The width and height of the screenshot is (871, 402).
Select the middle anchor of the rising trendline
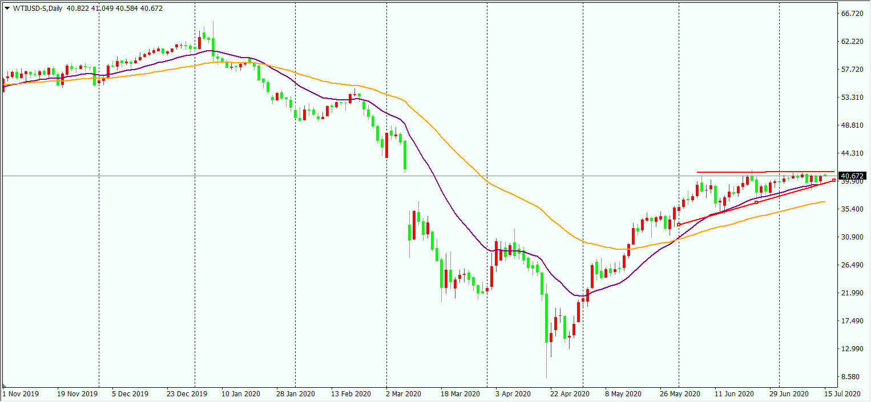756,202
